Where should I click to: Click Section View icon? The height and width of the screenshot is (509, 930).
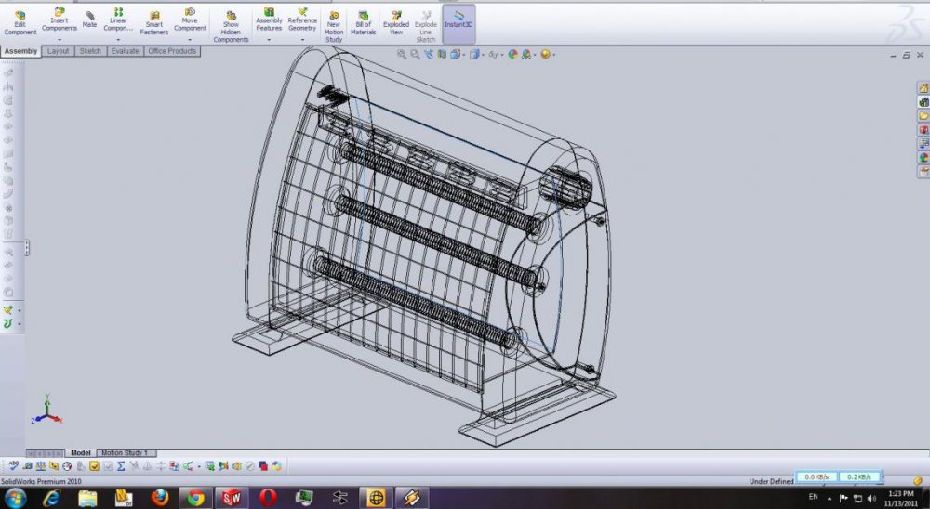pos(442,54)
